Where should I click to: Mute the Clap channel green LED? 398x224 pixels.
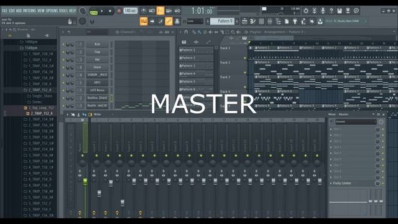(63, 52)
